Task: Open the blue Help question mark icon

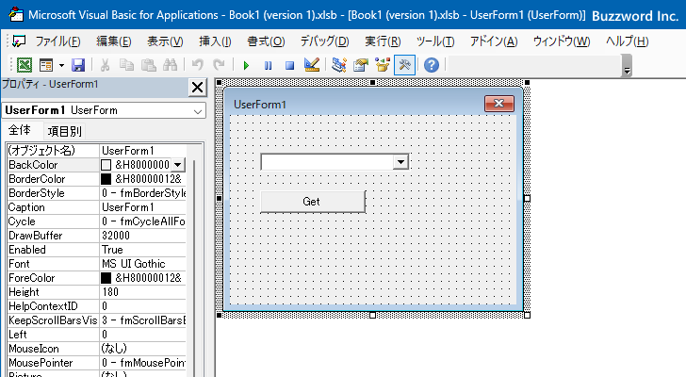Action: tap(431, 65)
